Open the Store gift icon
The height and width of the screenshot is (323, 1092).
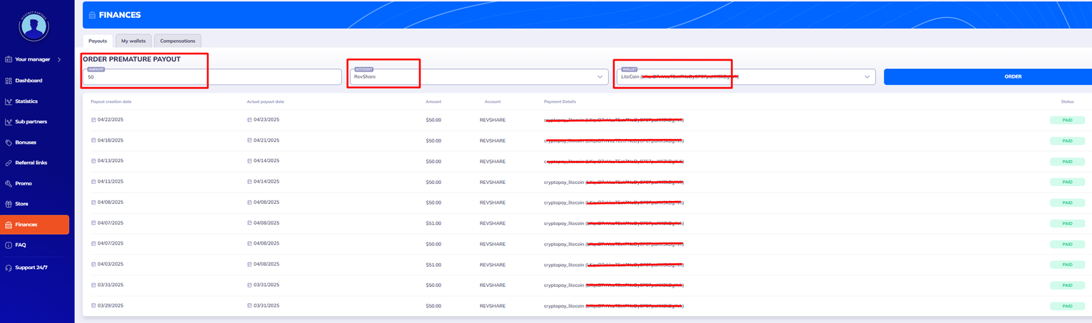click(x=8, y=204)
